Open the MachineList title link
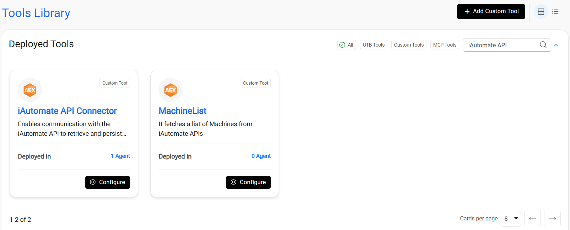Screen dimensions: 570x230 click(x=182, y=111)
